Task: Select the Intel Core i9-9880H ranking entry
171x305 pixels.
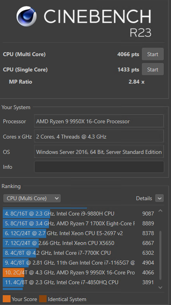Action: click(79, 214)
